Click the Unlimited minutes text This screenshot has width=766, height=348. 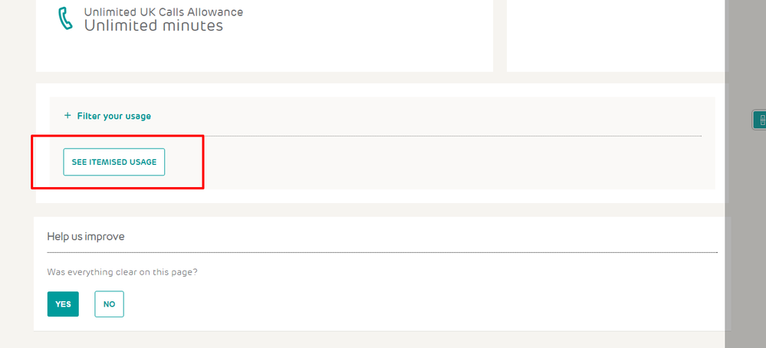153,26
